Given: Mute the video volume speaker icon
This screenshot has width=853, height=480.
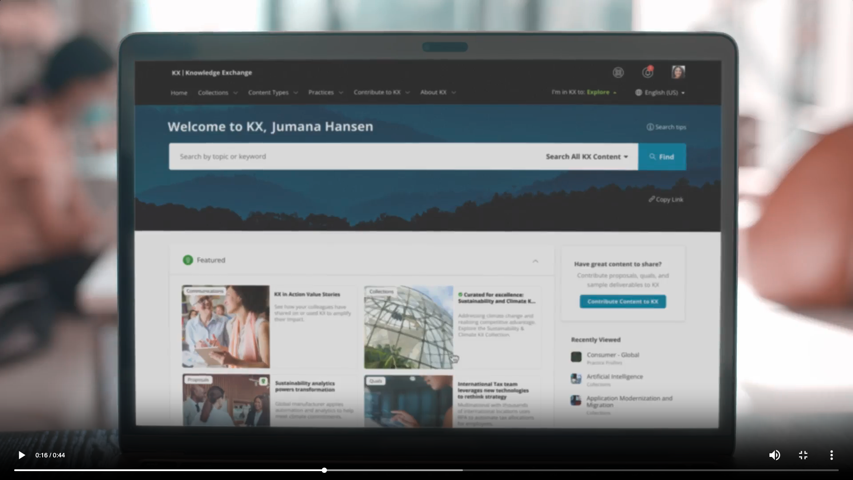Looking at the screenshot, I should pyautogui.click(x=774, y=455).
